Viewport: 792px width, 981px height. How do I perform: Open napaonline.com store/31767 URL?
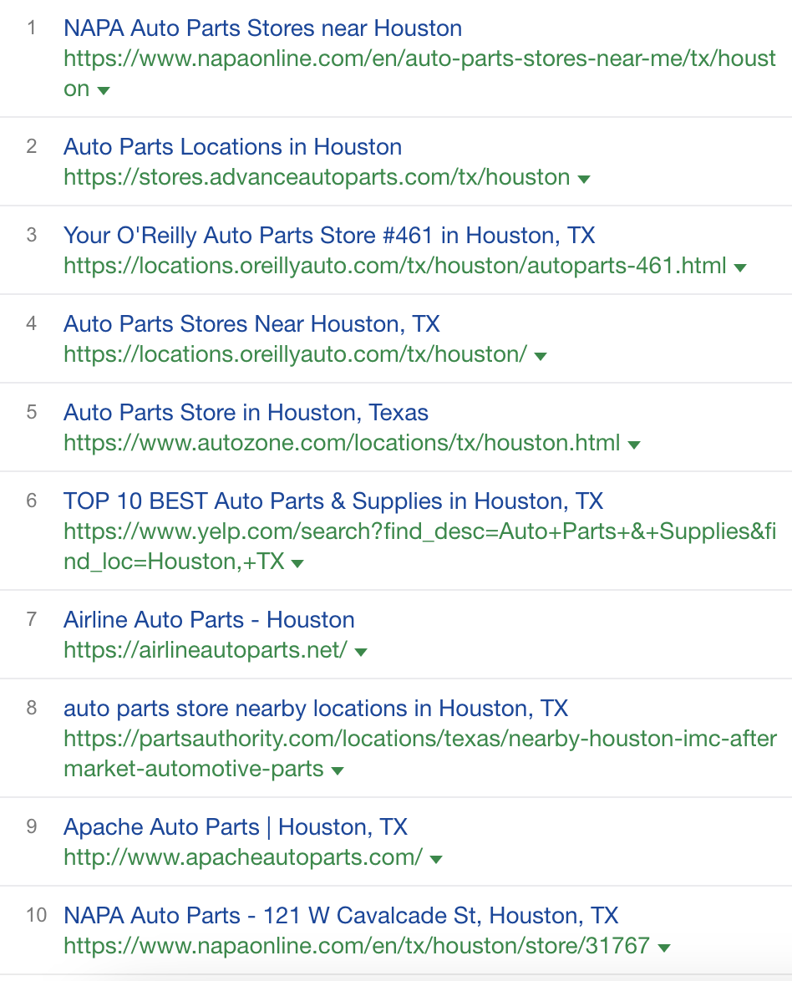tap(357, 946)
